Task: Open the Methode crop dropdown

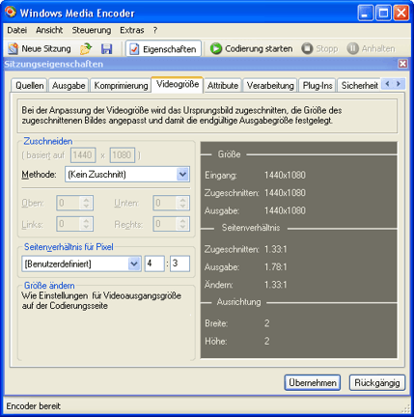Action: 127,175
